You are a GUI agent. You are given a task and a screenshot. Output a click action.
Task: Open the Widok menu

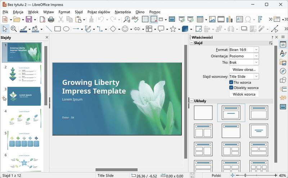pos(33,12)
